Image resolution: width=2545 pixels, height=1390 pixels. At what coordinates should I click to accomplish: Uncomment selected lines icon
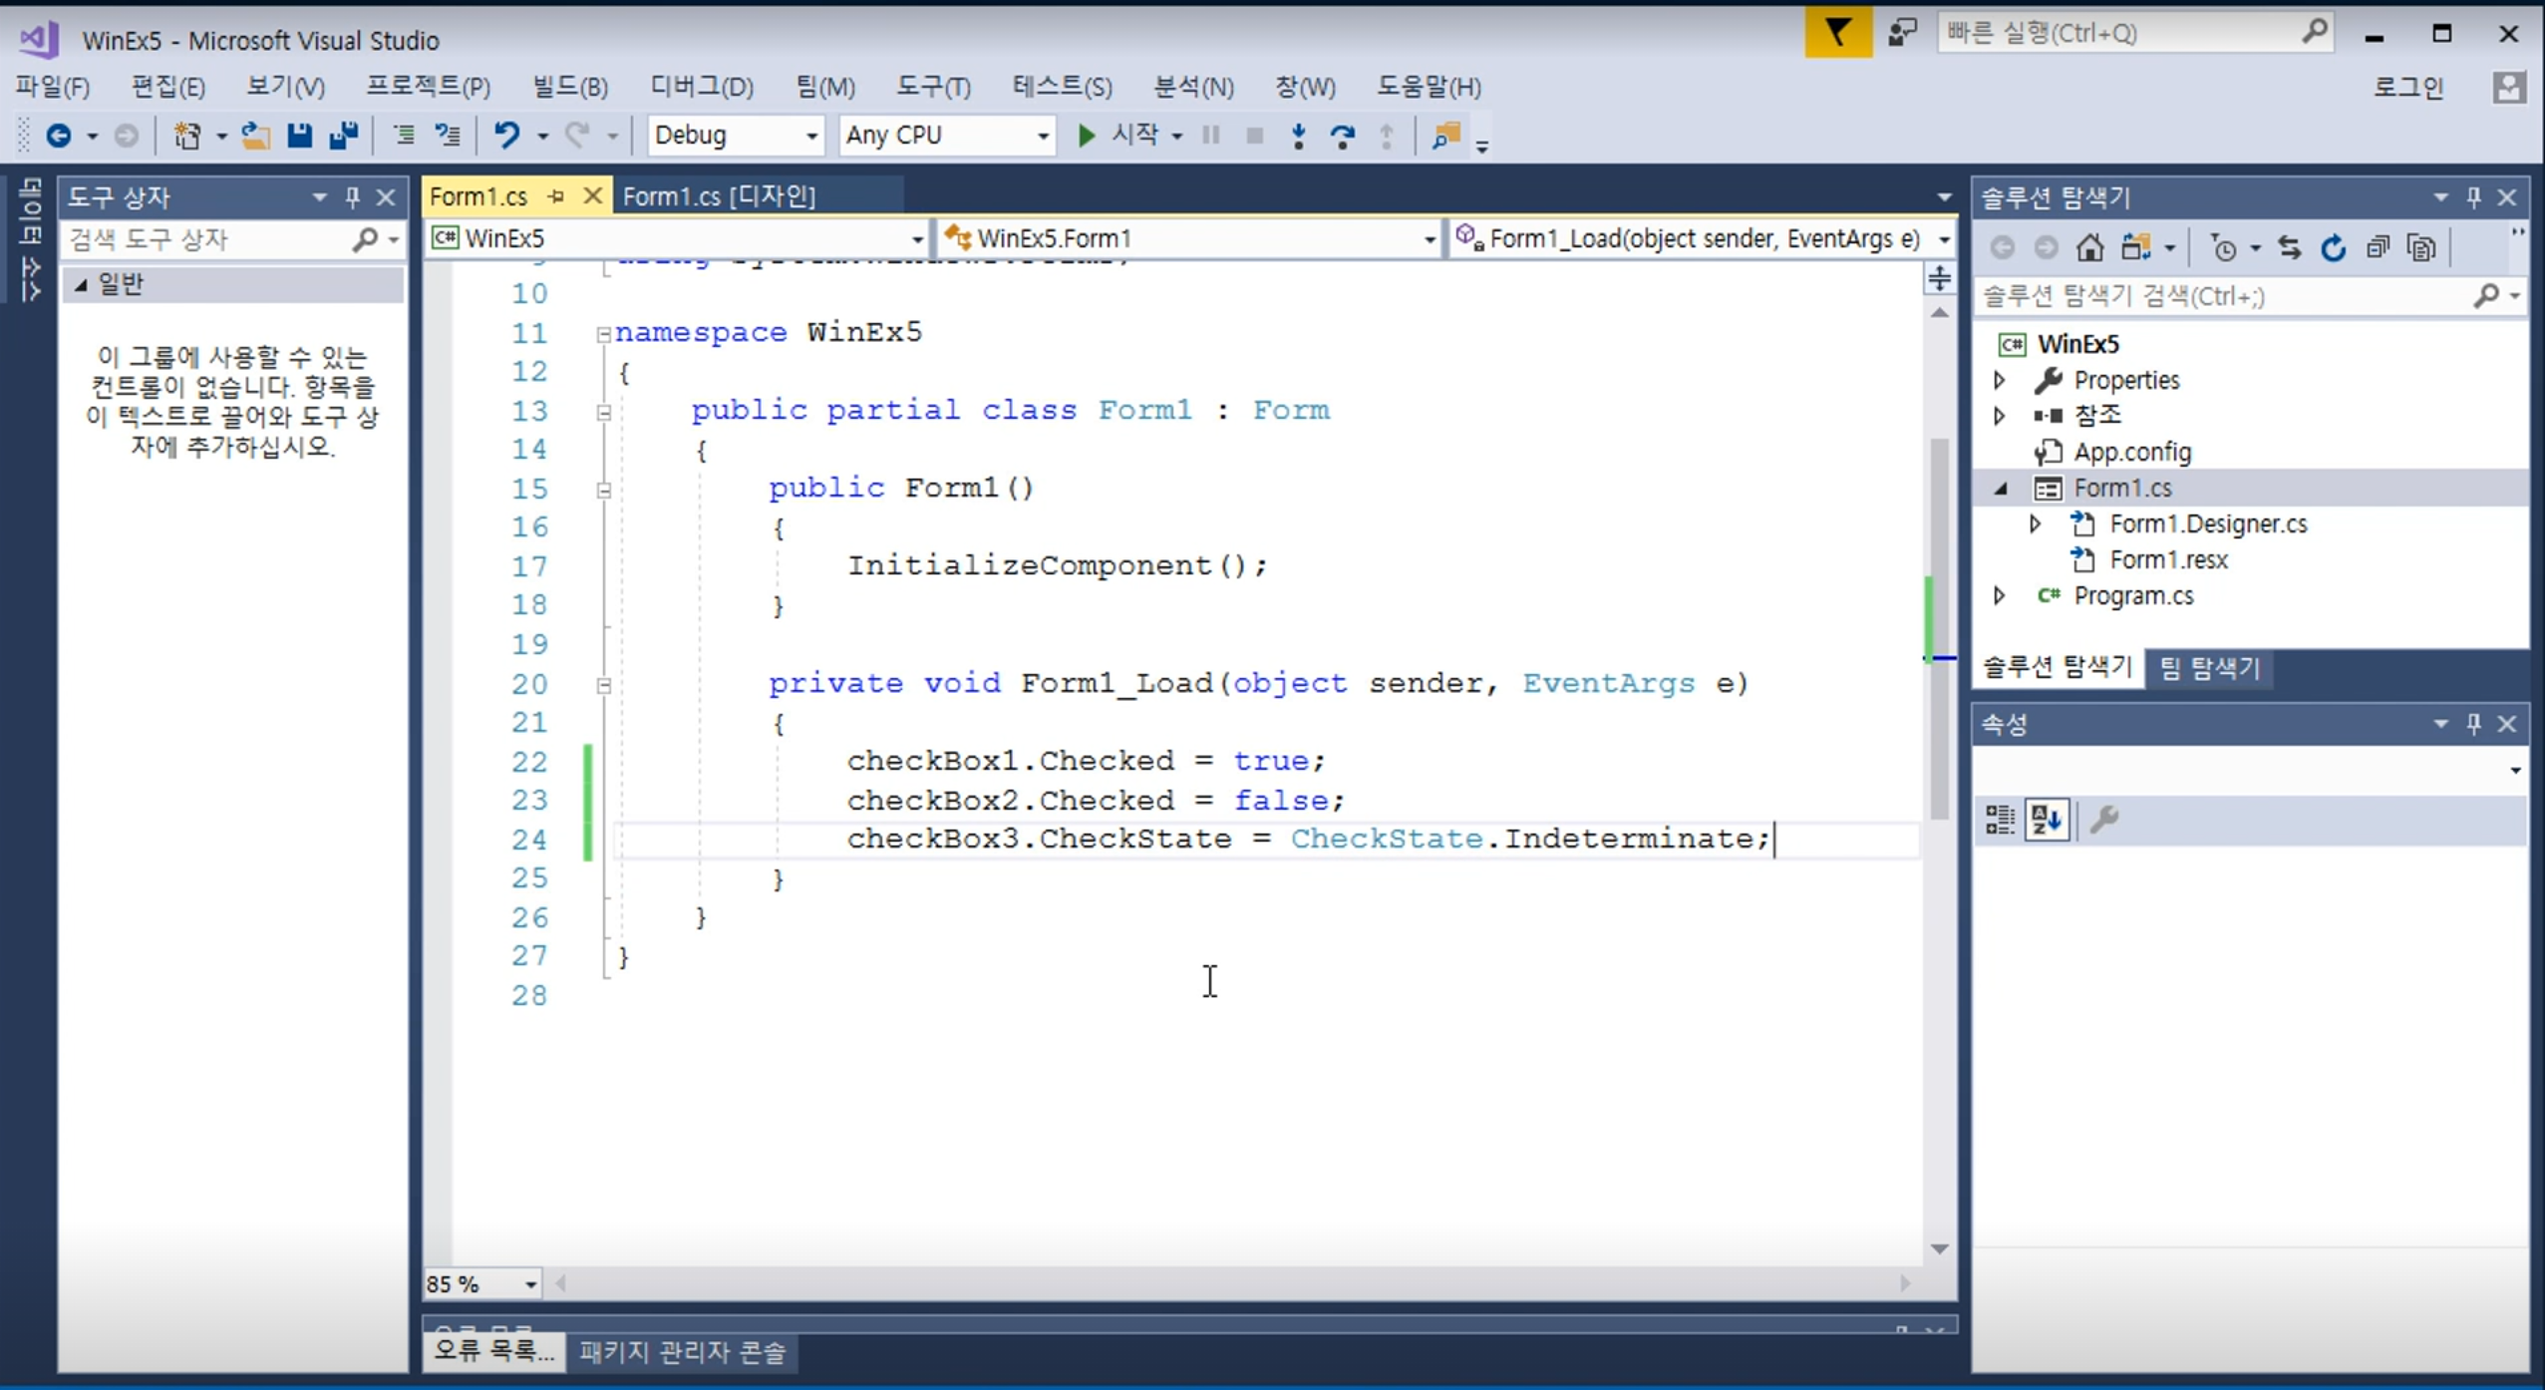click(x=448, y=135)
